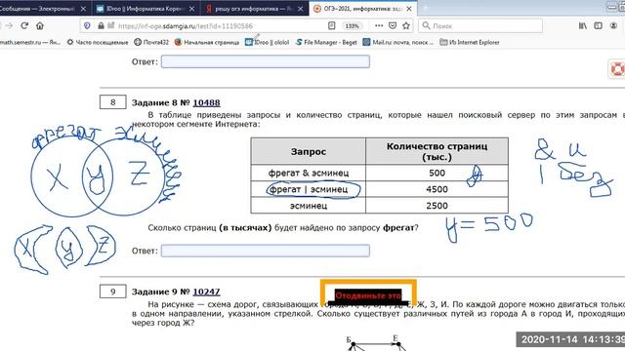Click 'Количество страниц (тыс.)' header
This screenshot has width=625, height=351.
pyautogui.click(x=437, y=151)
